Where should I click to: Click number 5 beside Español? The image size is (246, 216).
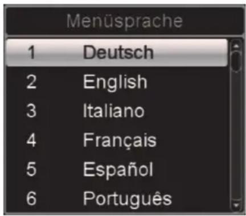31,169
